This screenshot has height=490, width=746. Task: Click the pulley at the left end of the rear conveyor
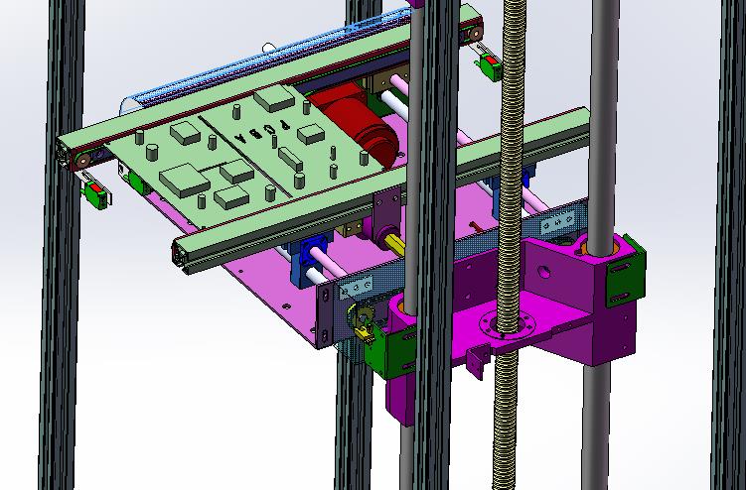coord(84,160)
